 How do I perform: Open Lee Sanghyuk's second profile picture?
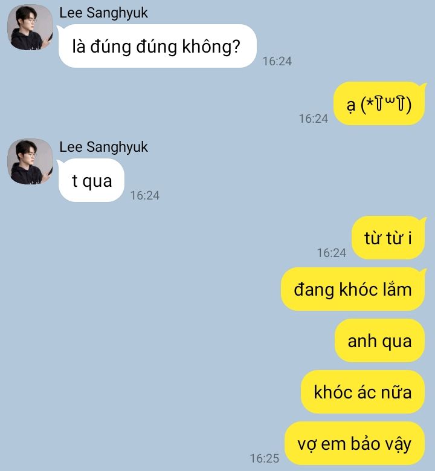[x=30, y=161]
